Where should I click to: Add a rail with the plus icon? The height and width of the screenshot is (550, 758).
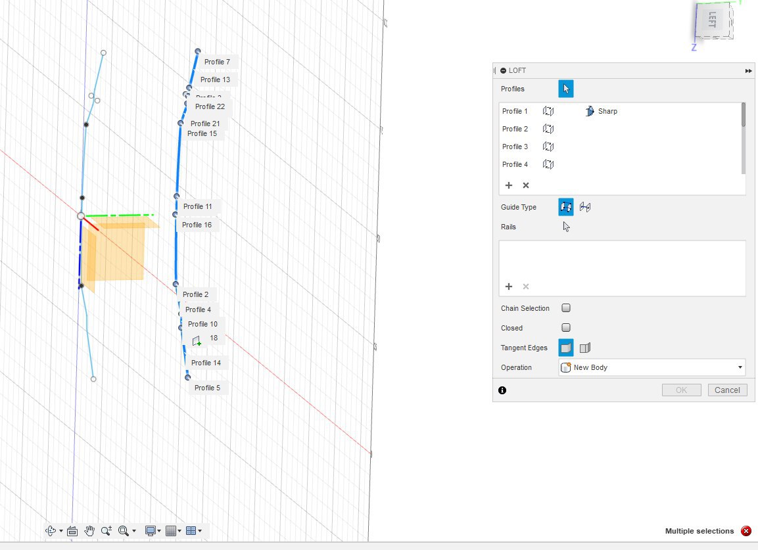[x=509, y=286]
